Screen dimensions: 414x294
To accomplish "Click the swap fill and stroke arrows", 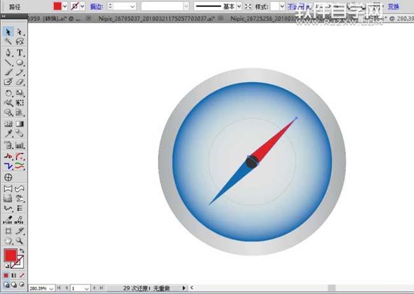I will pyautogui.click(x=22, y=251).
